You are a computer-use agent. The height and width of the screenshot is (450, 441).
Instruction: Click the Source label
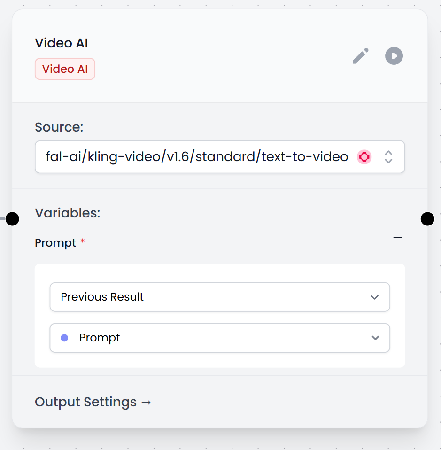(59, 127)
